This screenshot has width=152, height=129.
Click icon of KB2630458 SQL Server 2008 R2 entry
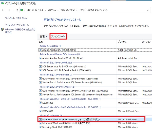(41, 70)
